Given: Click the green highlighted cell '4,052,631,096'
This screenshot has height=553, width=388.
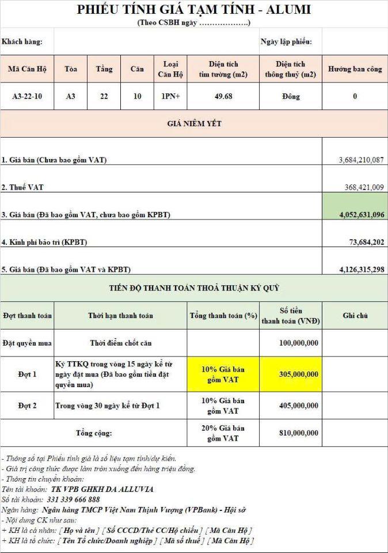Looking at the screenshot, I should coord(355,206).
